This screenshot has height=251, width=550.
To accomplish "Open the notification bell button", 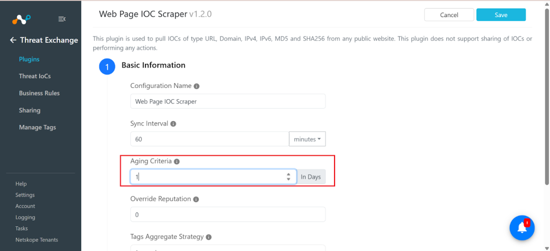I will (522, 227).
